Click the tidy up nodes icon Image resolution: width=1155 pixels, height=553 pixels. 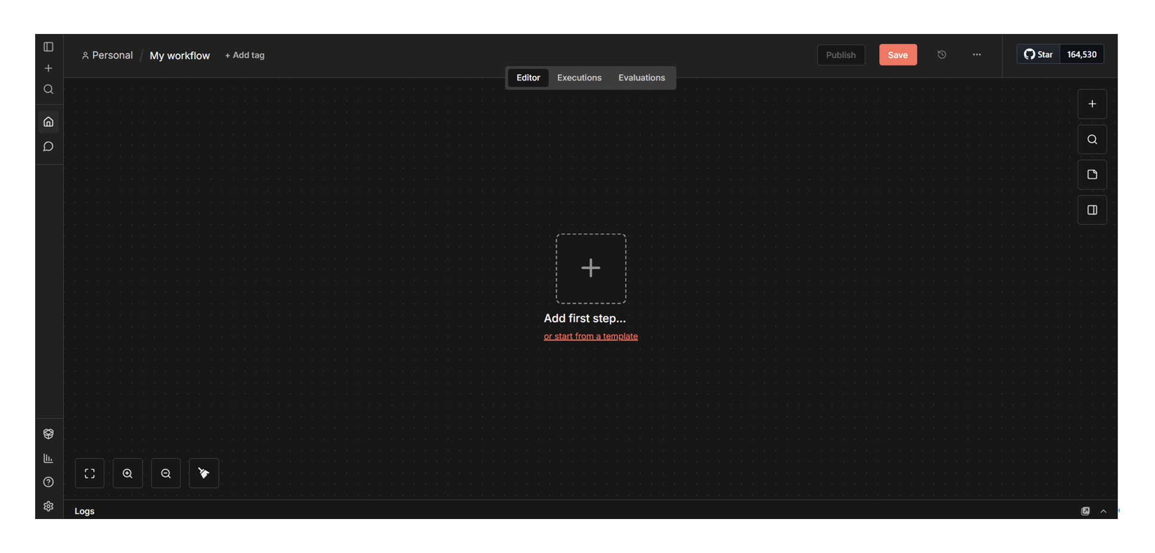point(204,474)
